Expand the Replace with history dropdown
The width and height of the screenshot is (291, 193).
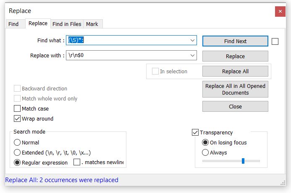(192, 55)
